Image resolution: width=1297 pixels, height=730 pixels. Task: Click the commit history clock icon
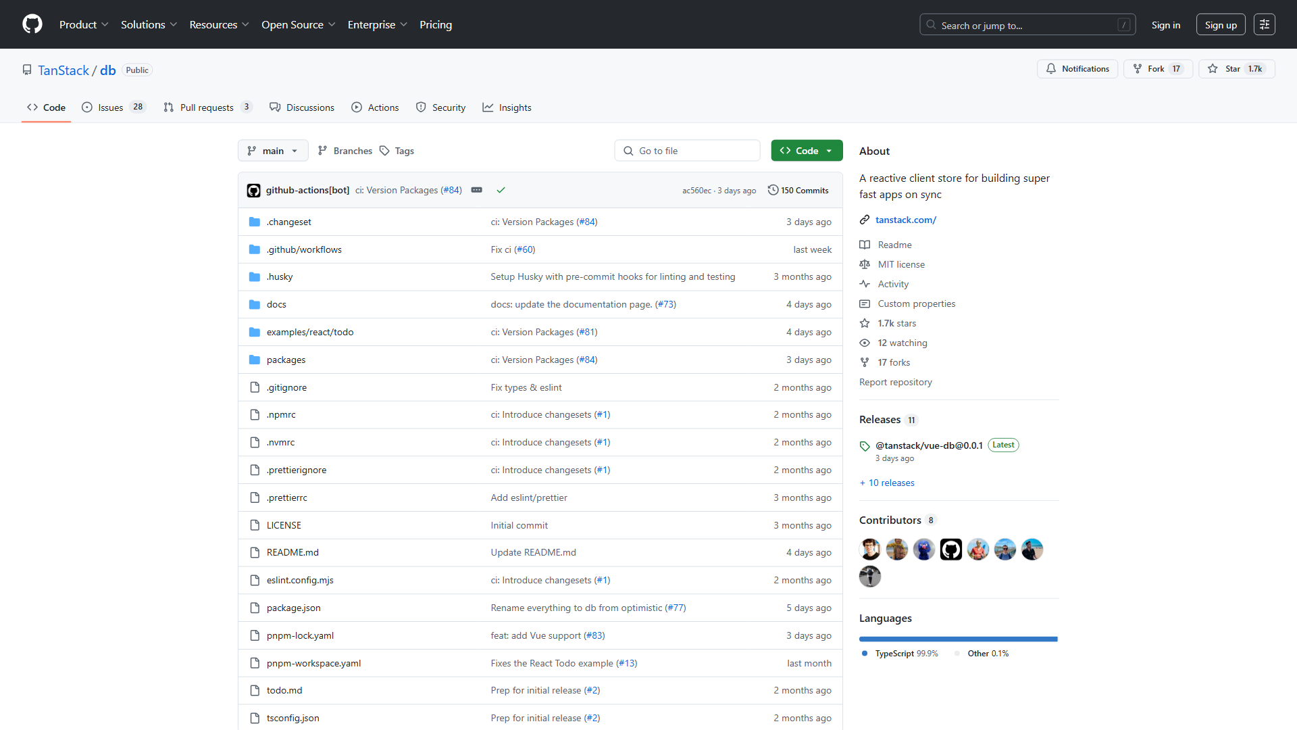click(x=773, y=190)
